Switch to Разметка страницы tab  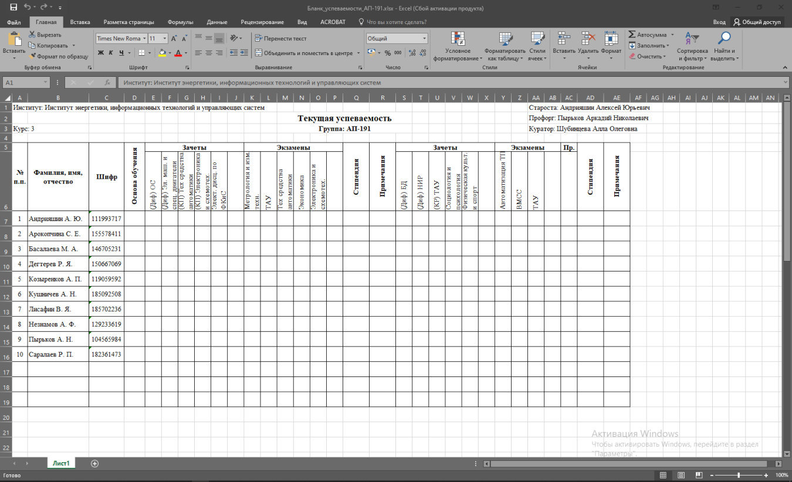pos(128,22)
